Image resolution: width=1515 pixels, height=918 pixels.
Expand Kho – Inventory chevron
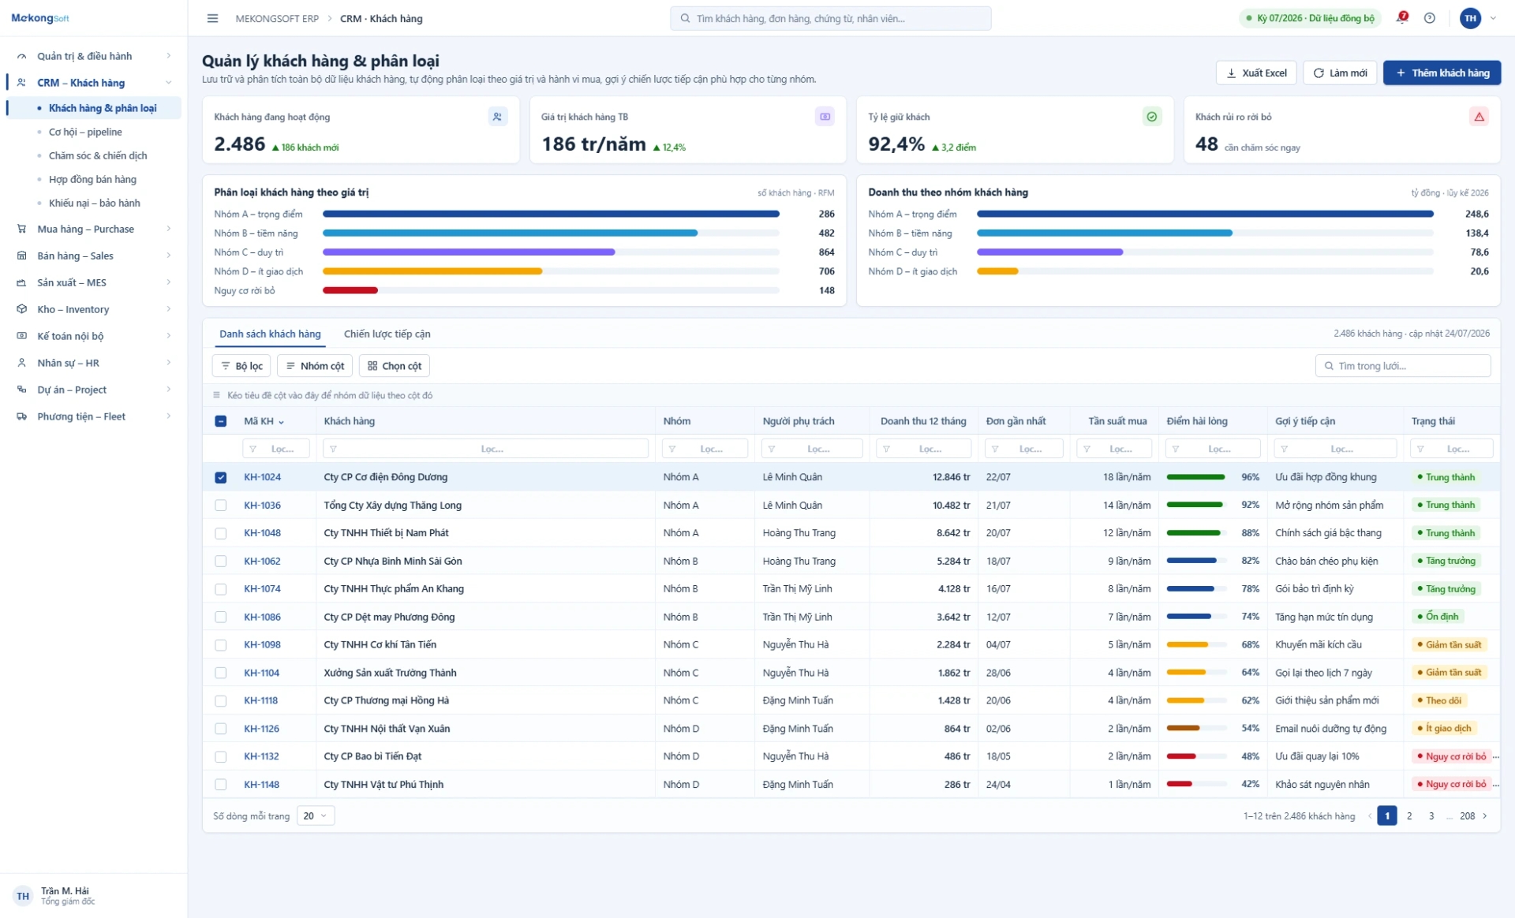pyautogui.click(x=169, y=309)
